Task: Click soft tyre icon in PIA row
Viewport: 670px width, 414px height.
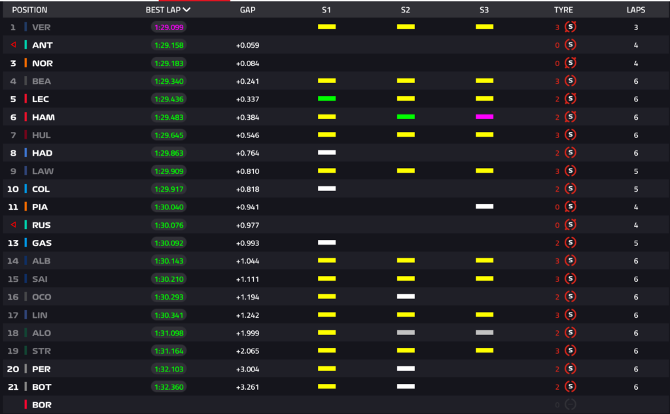Action: point(570,207)
